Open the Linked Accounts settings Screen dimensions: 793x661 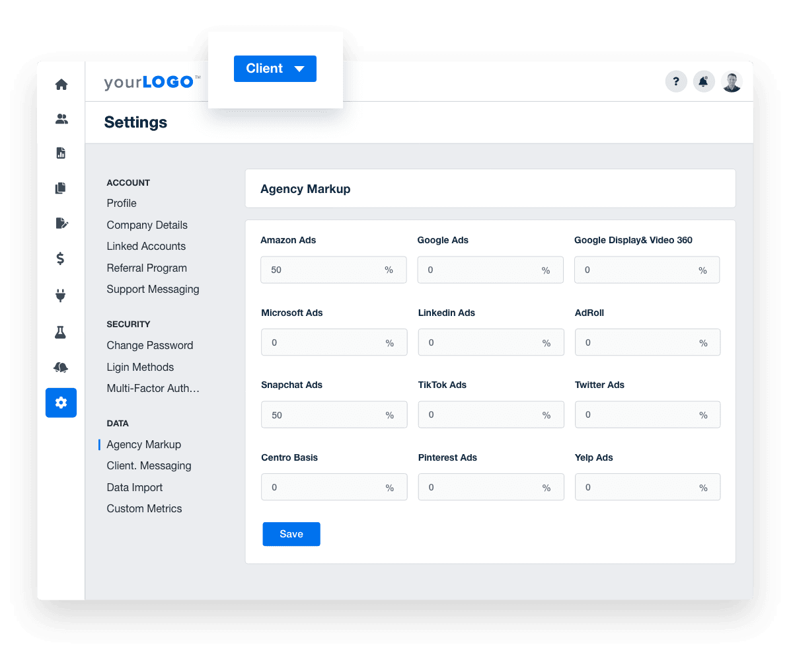click(146, 246)
